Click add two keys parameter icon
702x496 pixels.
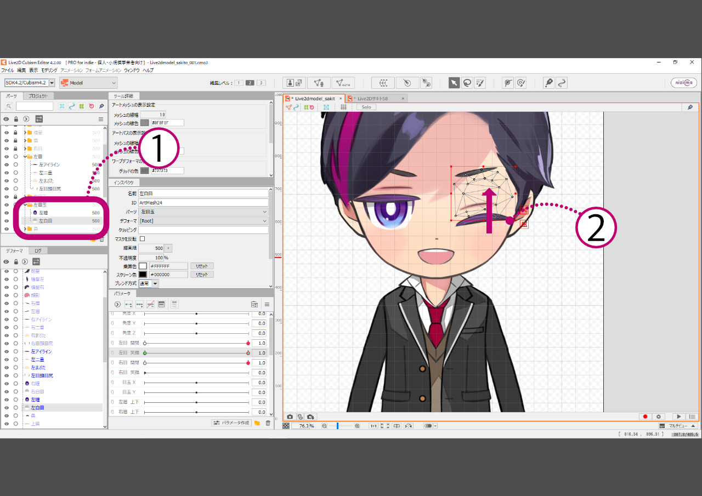tap(128, 304)
